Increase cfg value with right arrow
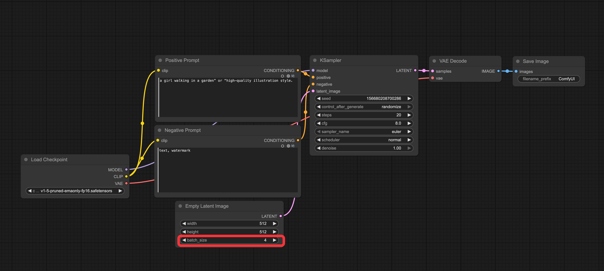 point(409,123)
